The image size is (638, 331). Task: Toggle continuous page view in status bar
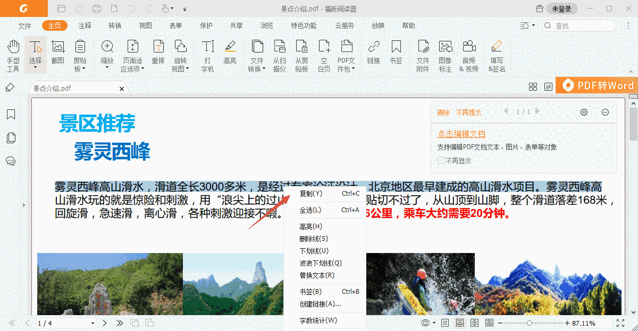tap(459, 322)
